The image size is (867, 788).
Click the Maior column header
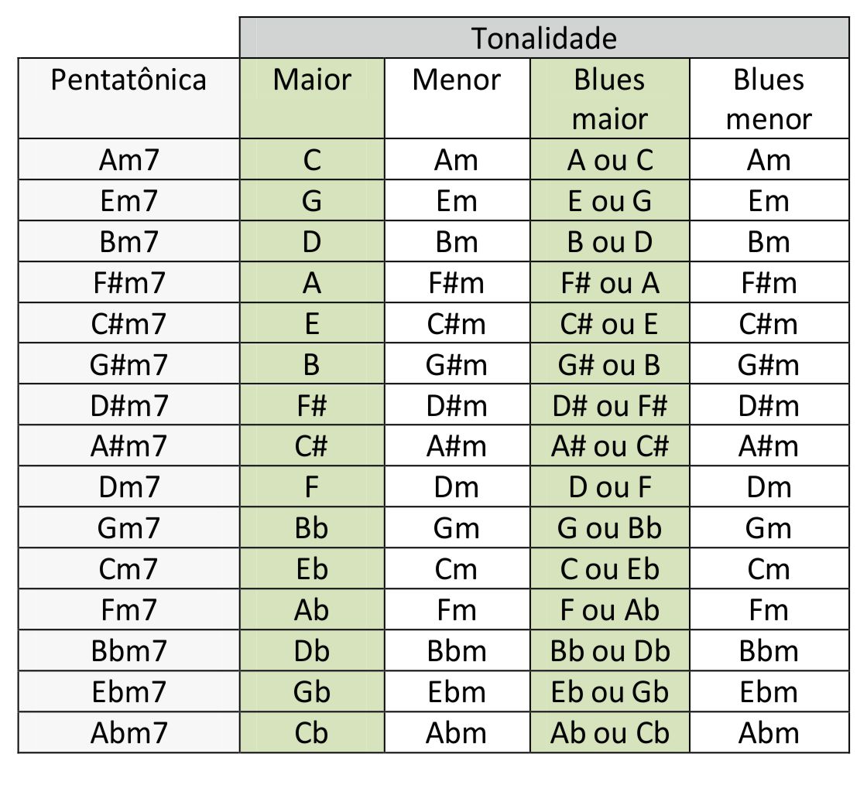[x=313, y=98]
